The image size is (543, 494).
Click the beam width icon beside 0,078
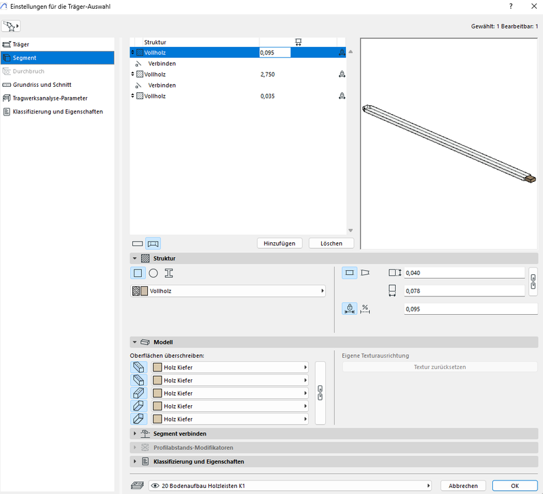(392, 290)
